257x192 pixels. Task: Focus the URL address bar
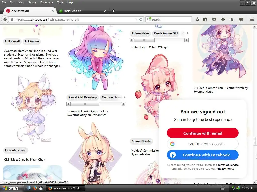74,20
